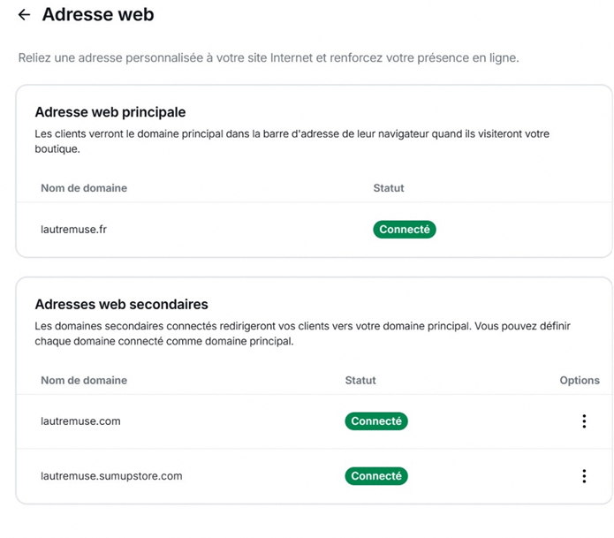This screenshot has height=538, width=614.
Task: Click the Options column header
Action: [579, 381]
